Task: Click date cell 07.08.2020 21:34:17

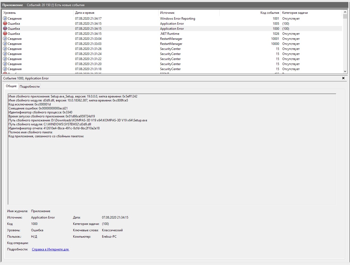Action: tap(88, 19)
